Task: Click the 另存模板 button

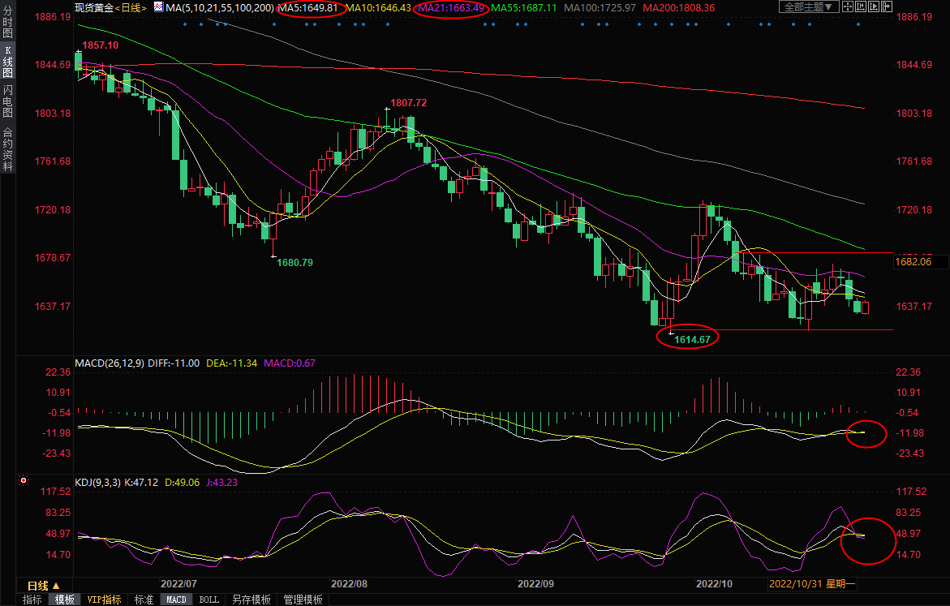Action: point(251,600)
